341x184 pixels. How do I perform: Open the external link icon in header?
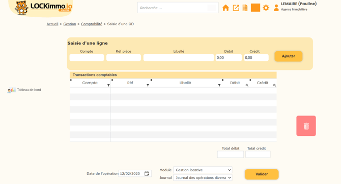236,8
